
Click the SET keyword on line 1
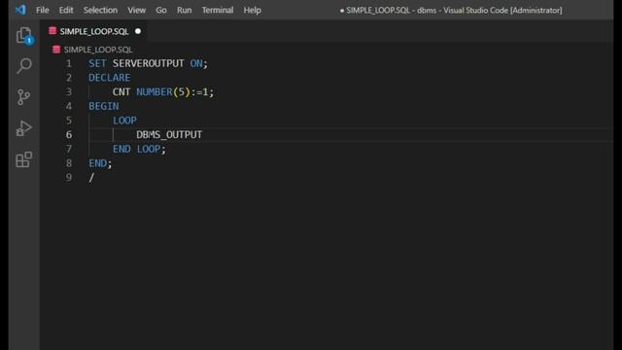97,63
